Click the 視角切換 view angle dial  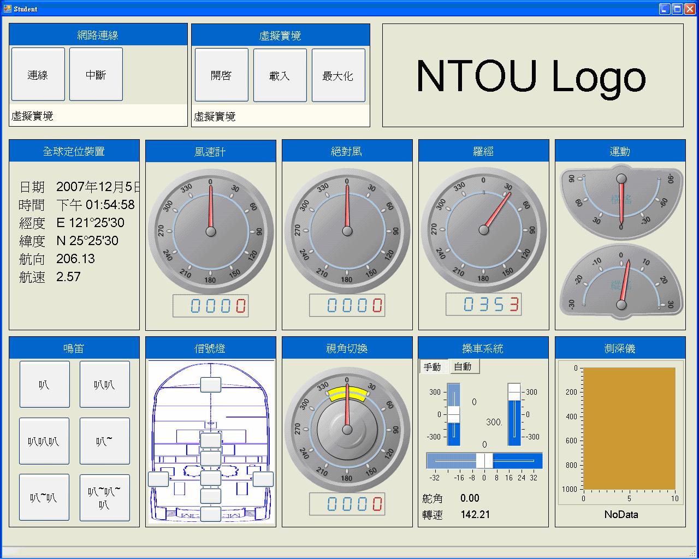click(347, 430)
